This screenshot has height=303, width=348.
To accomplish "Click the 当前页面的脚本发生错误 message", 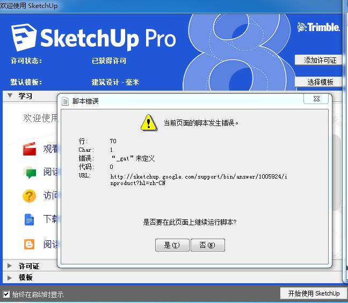I will (x=201, y=123).
